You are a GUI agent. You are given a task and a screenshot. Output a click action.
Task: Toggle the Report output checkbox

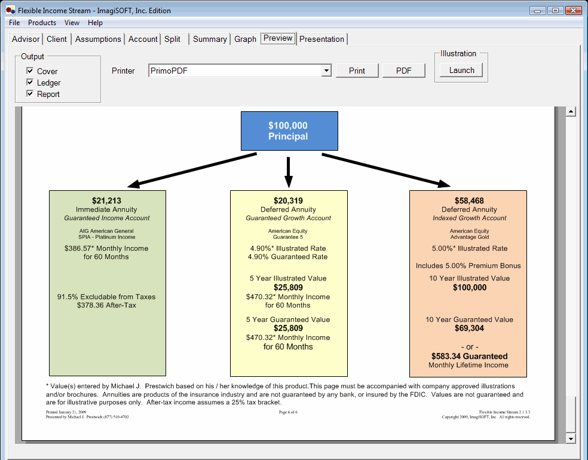click(x=30, y=93)
